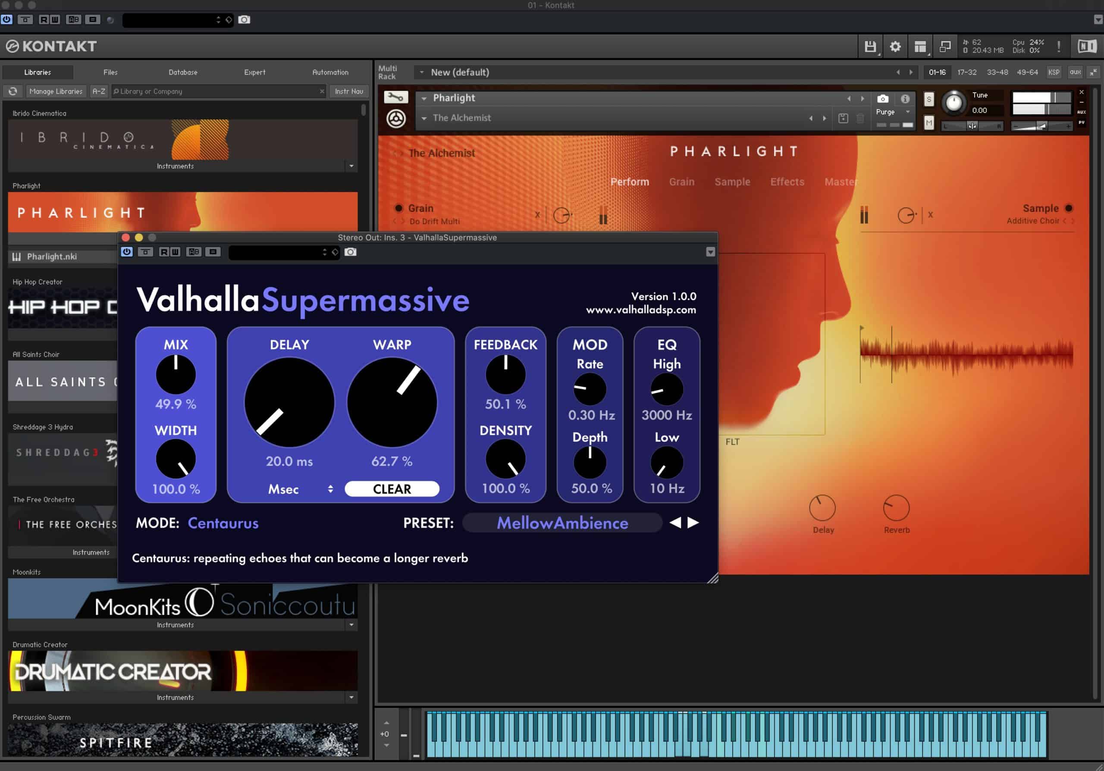
Task: Toggle Read automation R in Kontakt toolbar
Action: [44, 20]
